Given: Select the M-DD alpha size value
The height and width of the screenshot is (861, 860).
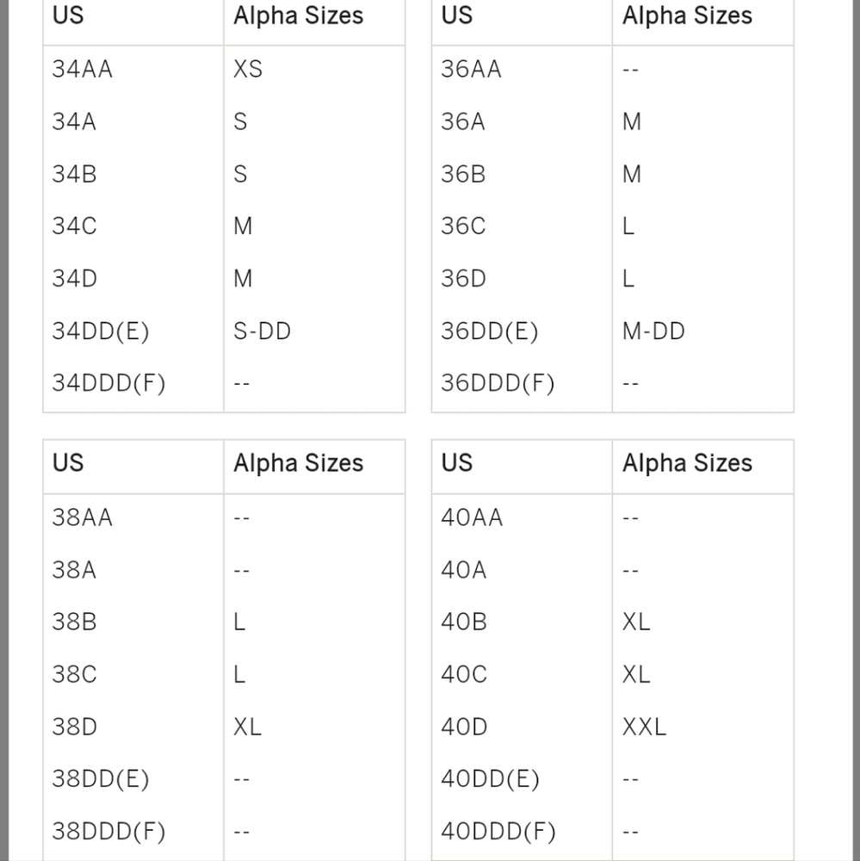Looking at the screenshot, I should [653, 331].
